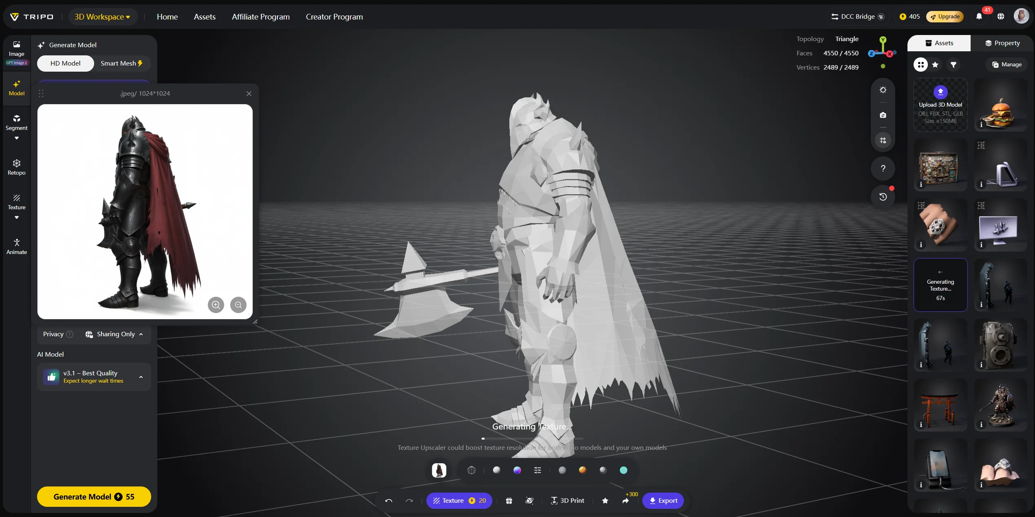
Task: Open DCC Bridge
Action: (857, 17)
